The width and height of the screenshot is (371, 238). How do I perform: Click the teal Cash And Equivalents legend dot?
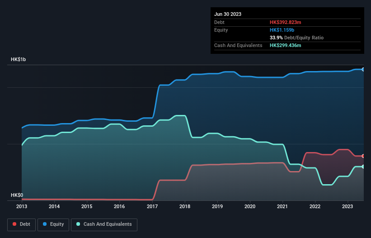pos(78,224)
